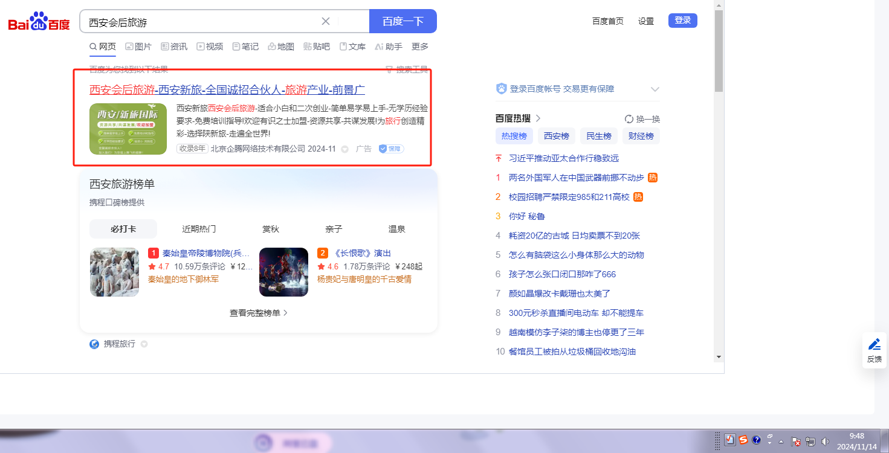Clear the search box with X icon
Screen dimensions: 889x453
click(x=326, y=21)
